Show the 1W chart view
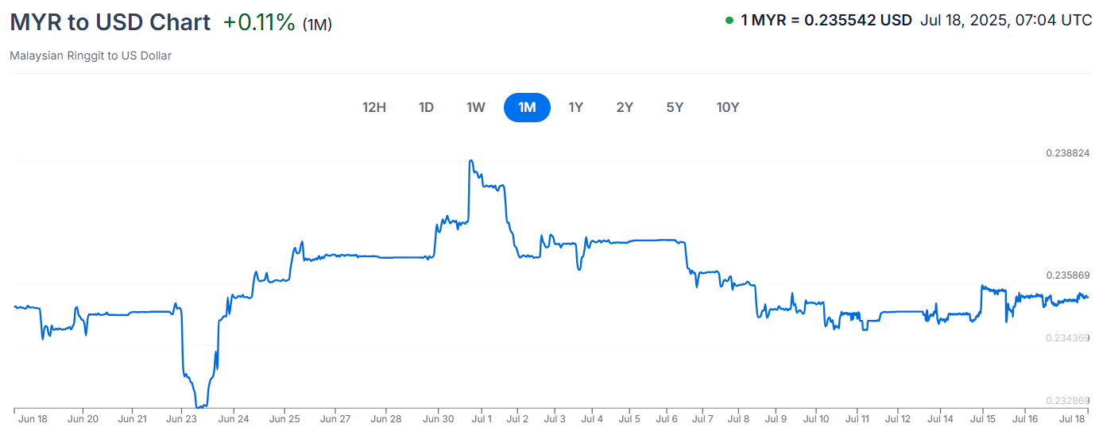The image size is (1095, 431). pyautogui.click(x=475, y=107)
